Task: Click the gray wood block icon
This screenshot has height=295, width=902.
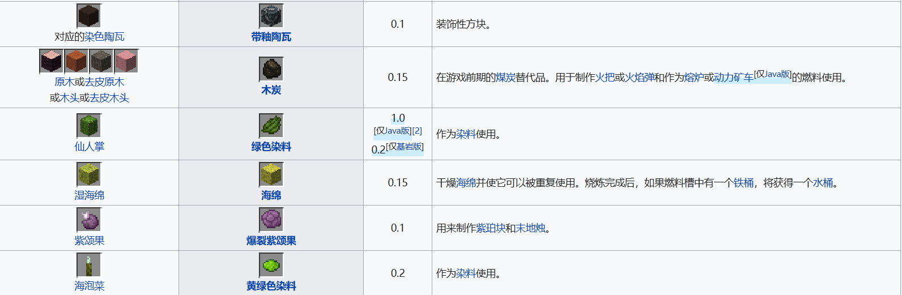Action: coord(101,61)
